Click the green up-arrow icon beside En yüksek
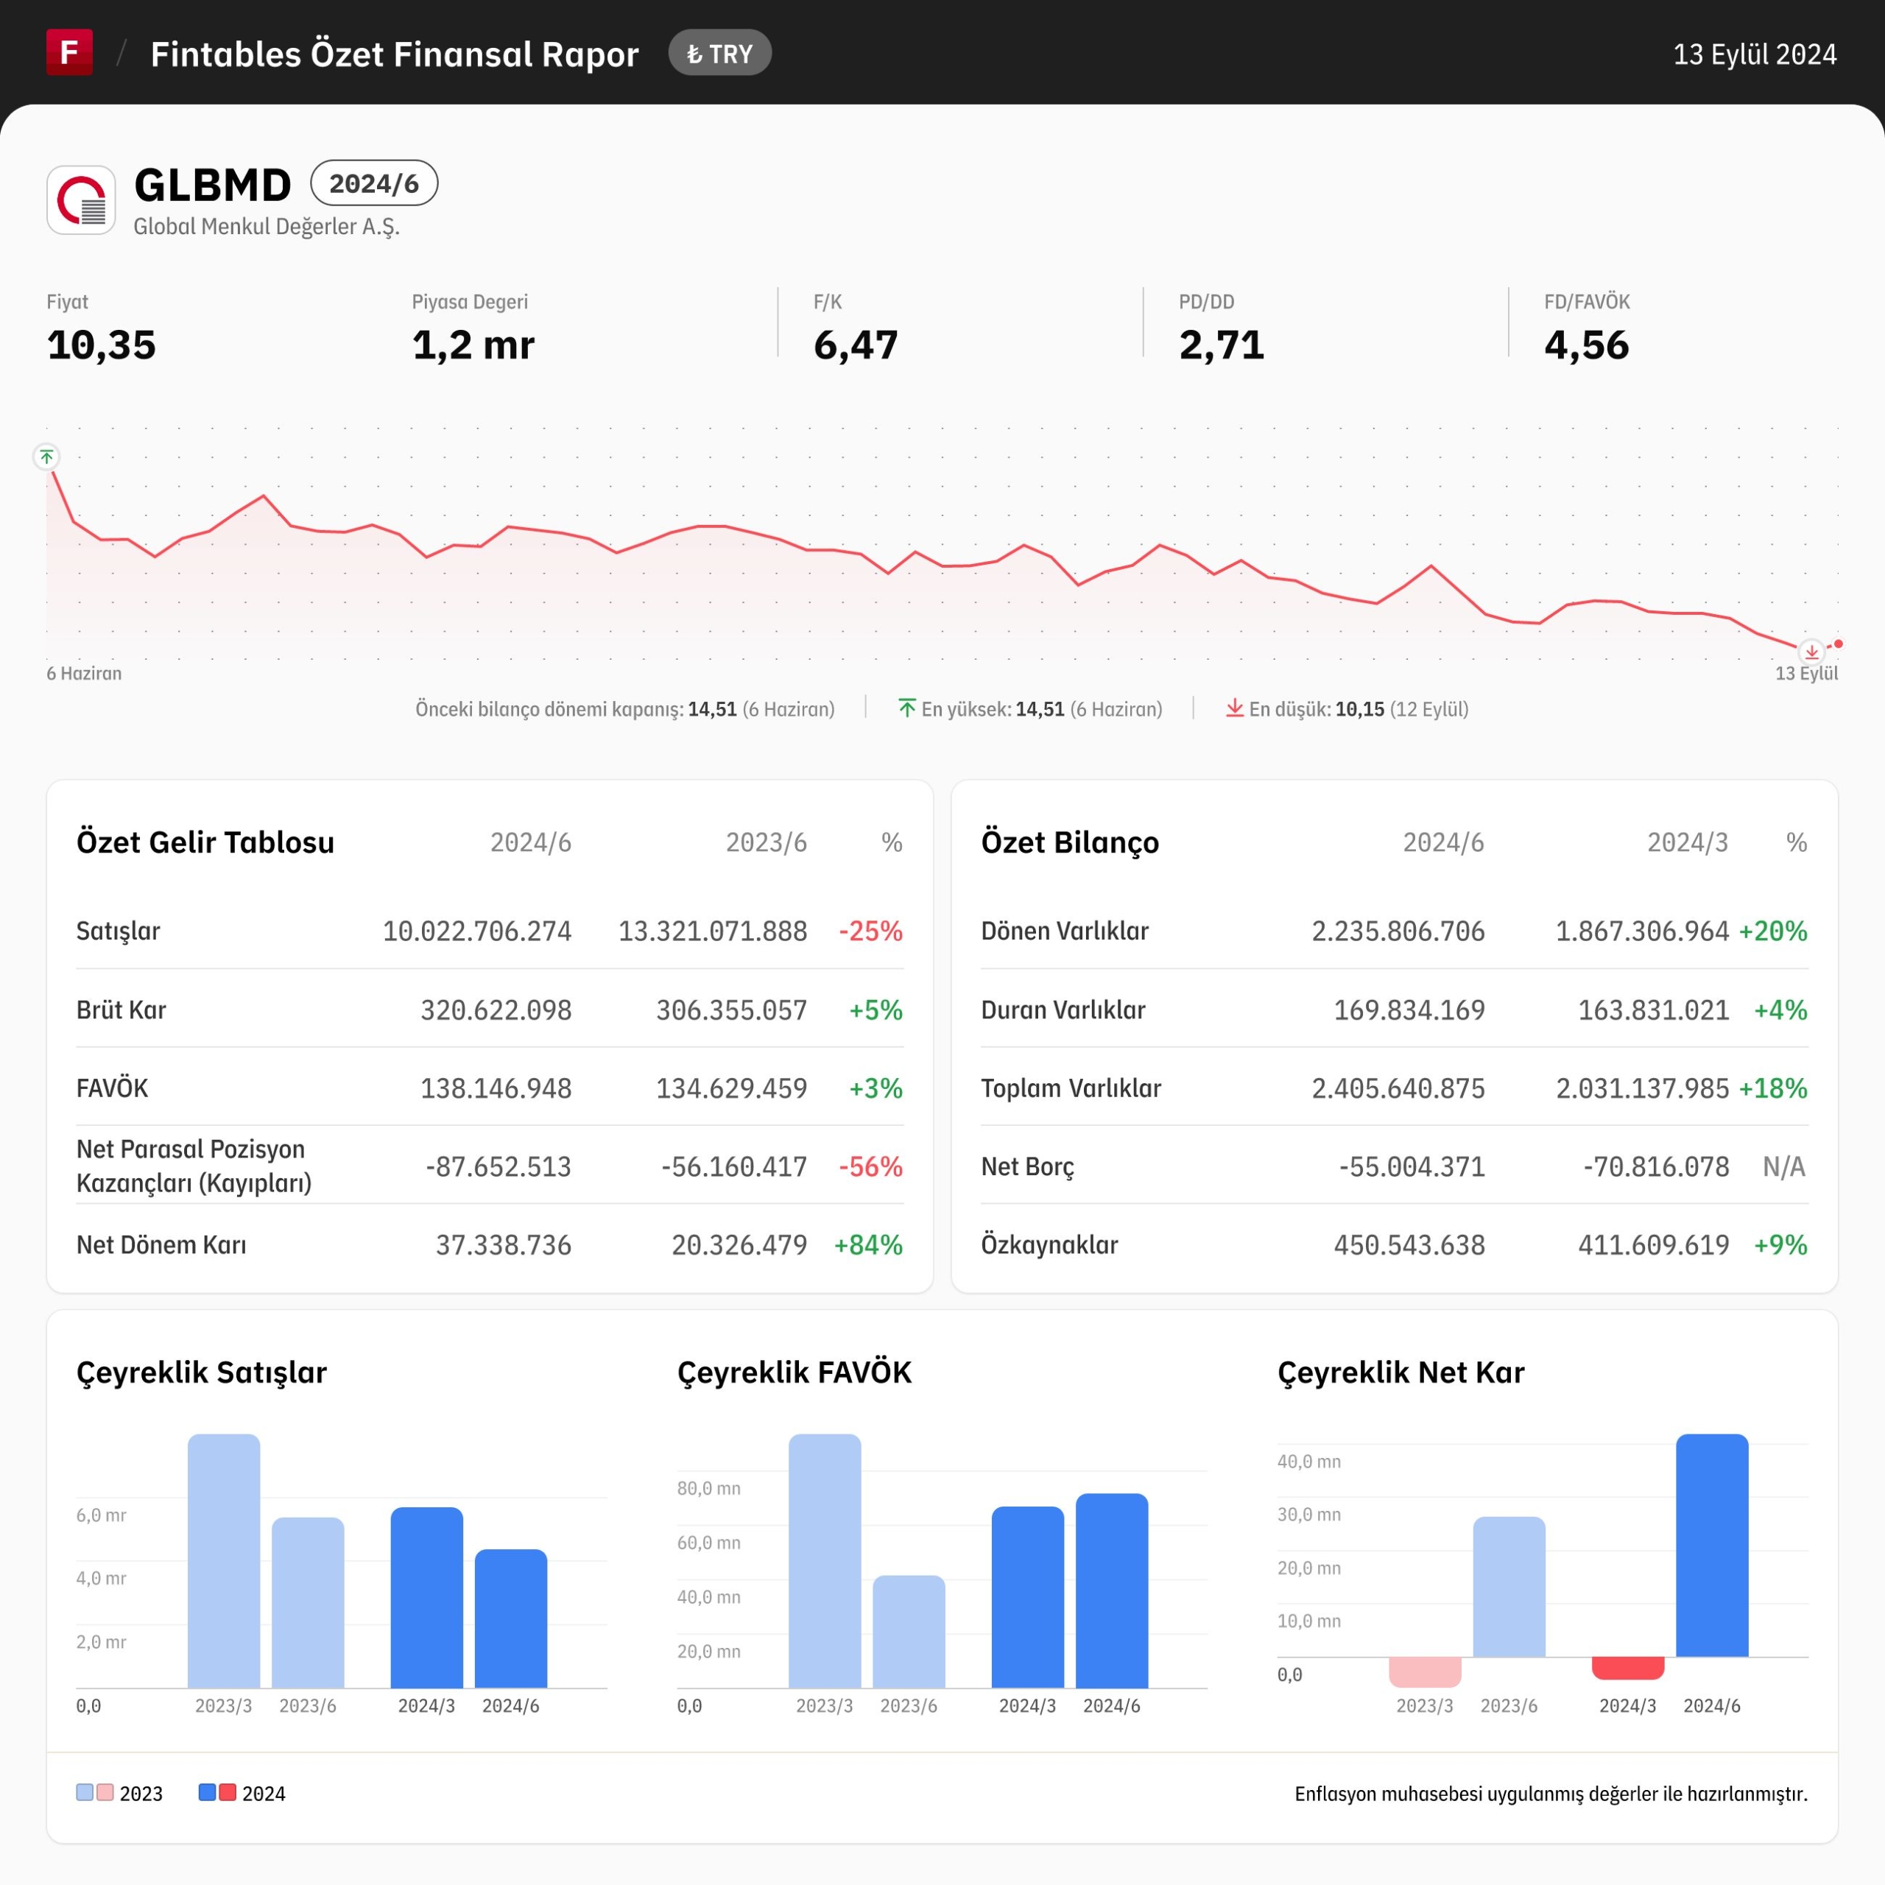The width and height of the screenshot is (1885, 1885). (x=907, y=708)
